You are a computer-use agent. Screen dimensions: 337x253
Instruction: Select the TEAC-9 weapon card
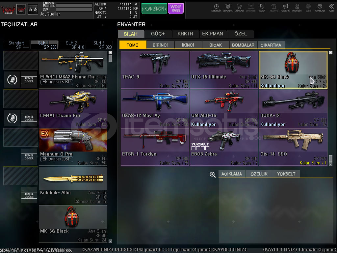[155, 70]
